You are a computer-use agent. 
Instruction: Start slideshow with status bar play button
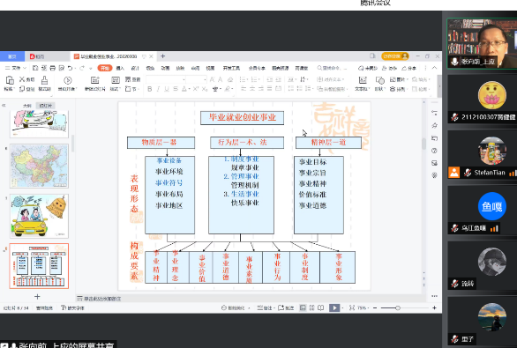pyautogui.click(x=334, y=307)
